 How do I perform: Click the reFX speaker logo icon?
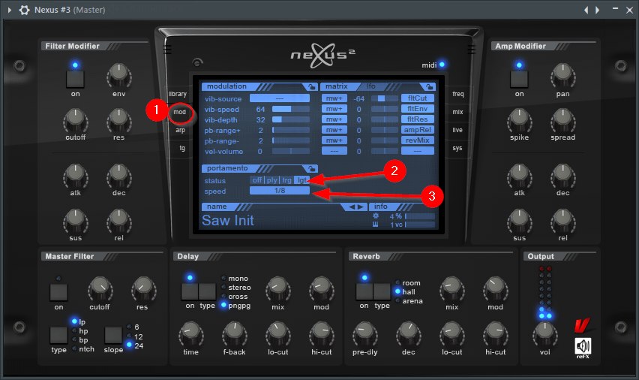583,345
